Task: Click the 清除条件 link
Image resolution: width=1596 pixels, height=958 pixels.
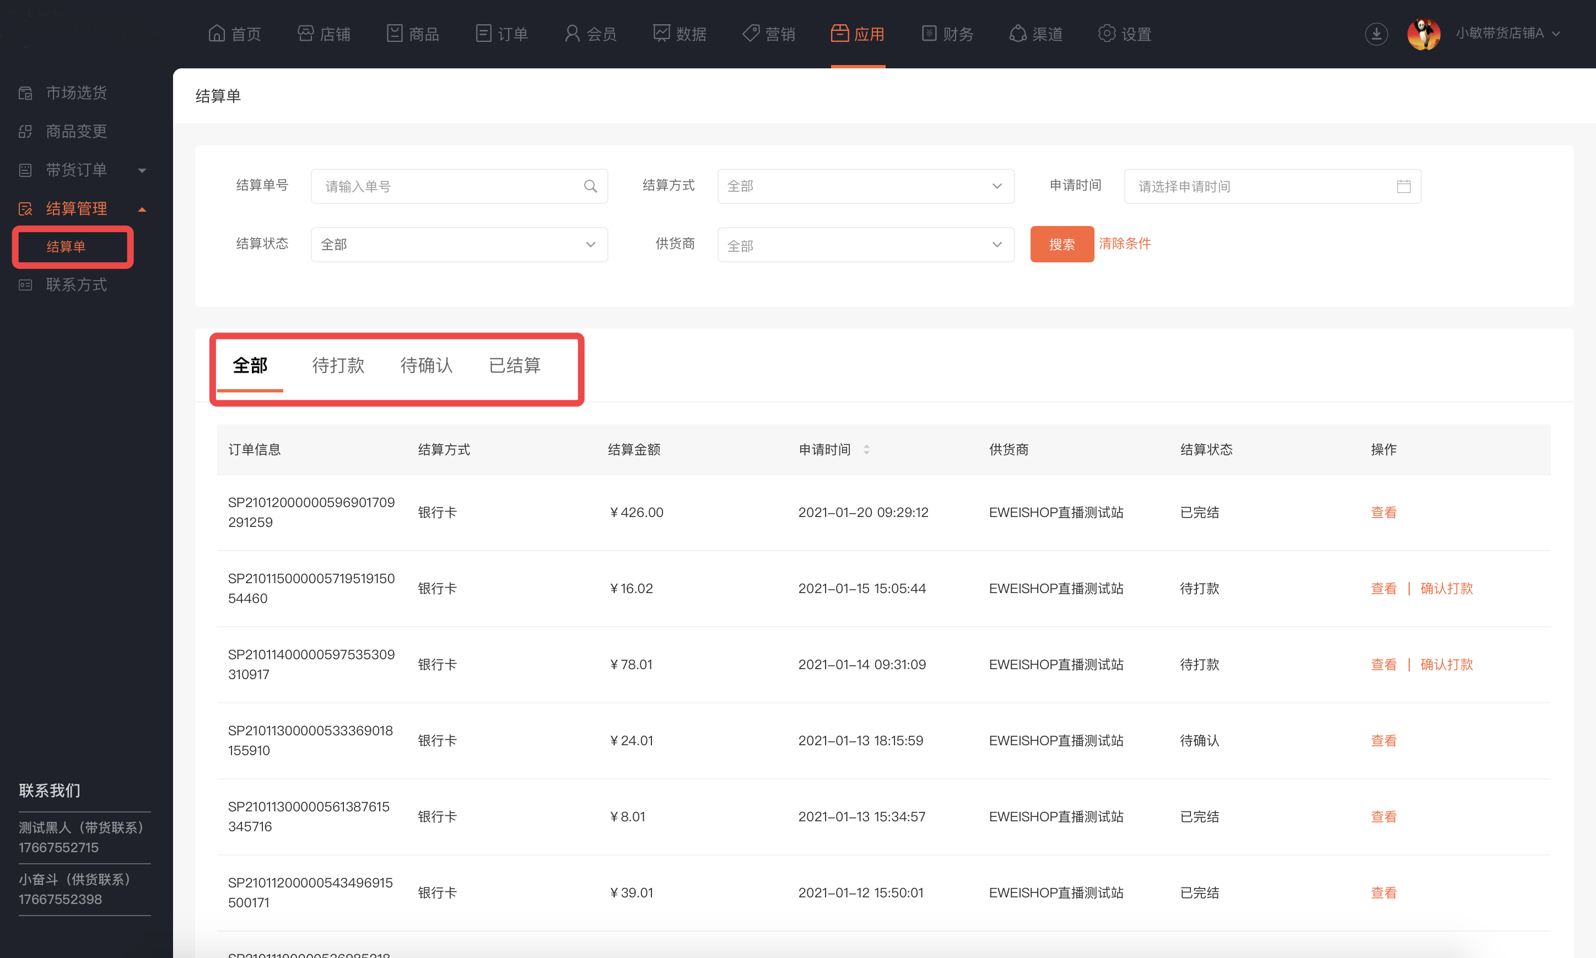Action: 1124,244
